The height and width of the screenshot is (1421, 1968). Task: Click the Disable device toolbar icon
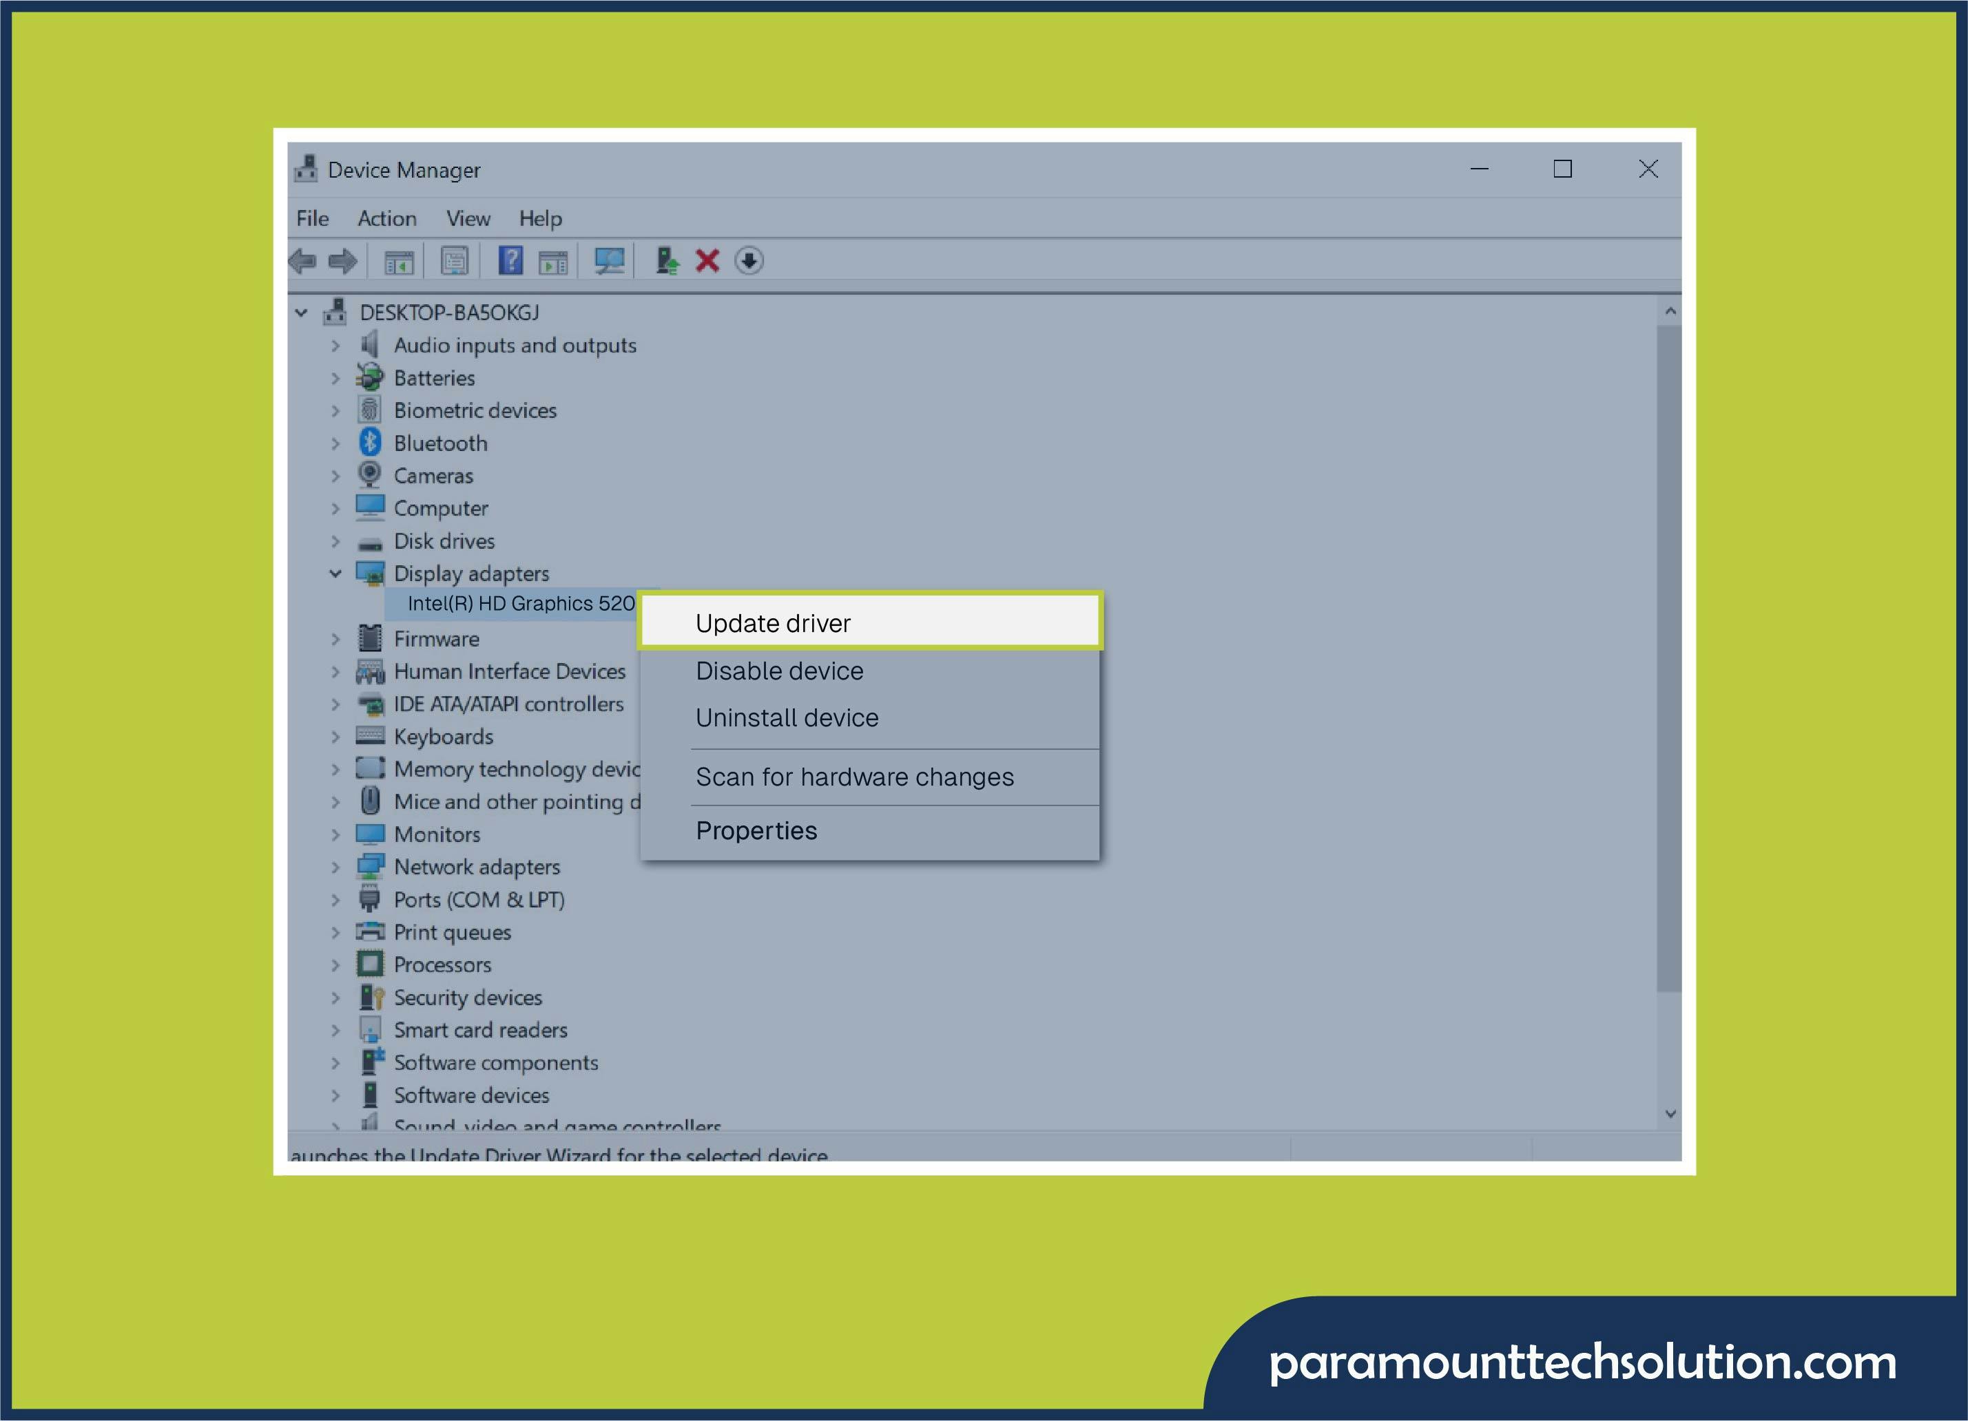pos(748,261)
